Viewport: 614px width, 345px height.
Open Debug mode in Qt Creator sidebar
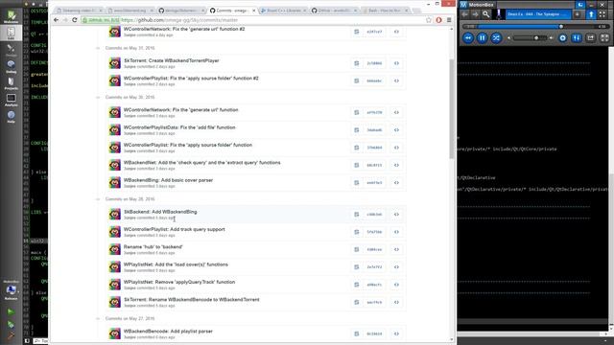(x=11, y=66)
